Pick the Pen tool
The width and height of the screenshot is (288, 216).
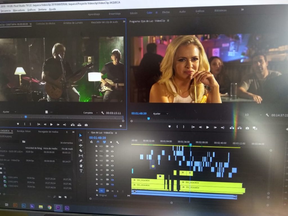pyautogui.click(x=81, y=161)
